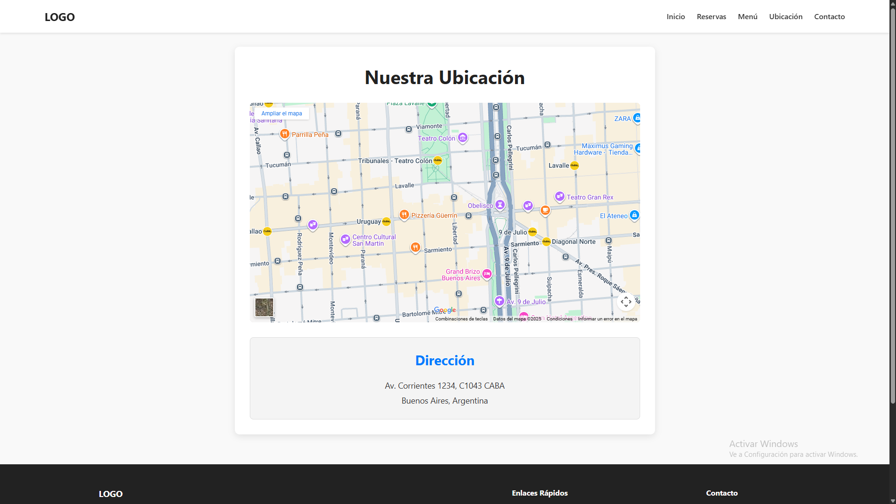Screen dimensions: 896x504
Task: Click the Ampliar el mapa link
Action: click(x=282, y=114)
